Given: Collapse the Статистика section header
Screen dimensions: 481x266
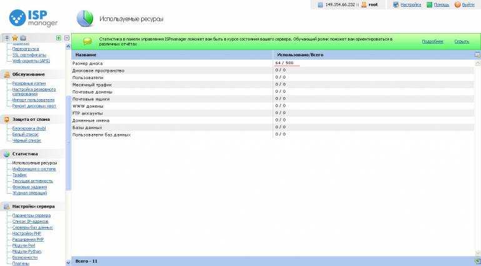Looking at the screenshot, I should 25,153.
